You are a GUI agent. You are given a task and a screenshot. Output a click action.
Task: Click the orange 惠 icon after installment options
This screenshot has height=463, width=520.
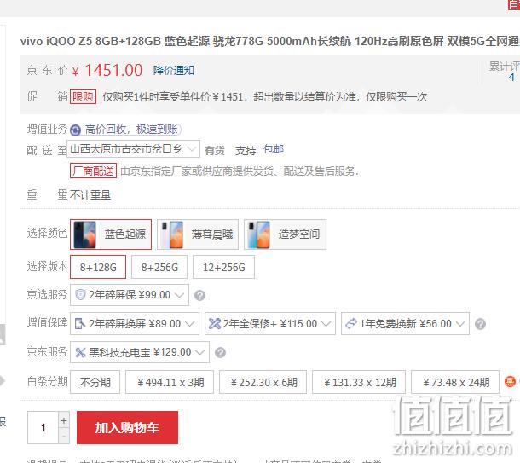pos(510,382)
